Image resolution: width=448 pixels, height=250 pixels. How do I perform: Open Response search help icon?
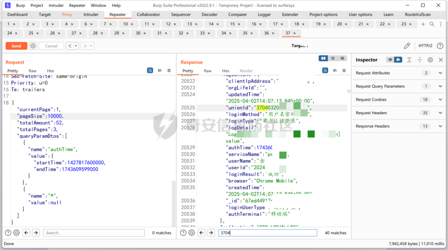point(183,233)
